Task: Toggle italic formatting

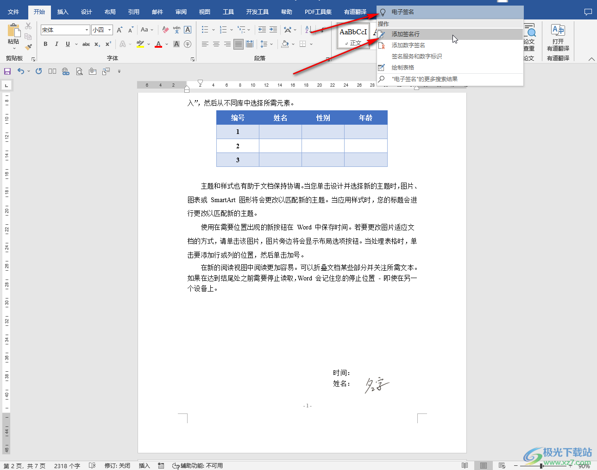Action: click(x=57, y=44)
